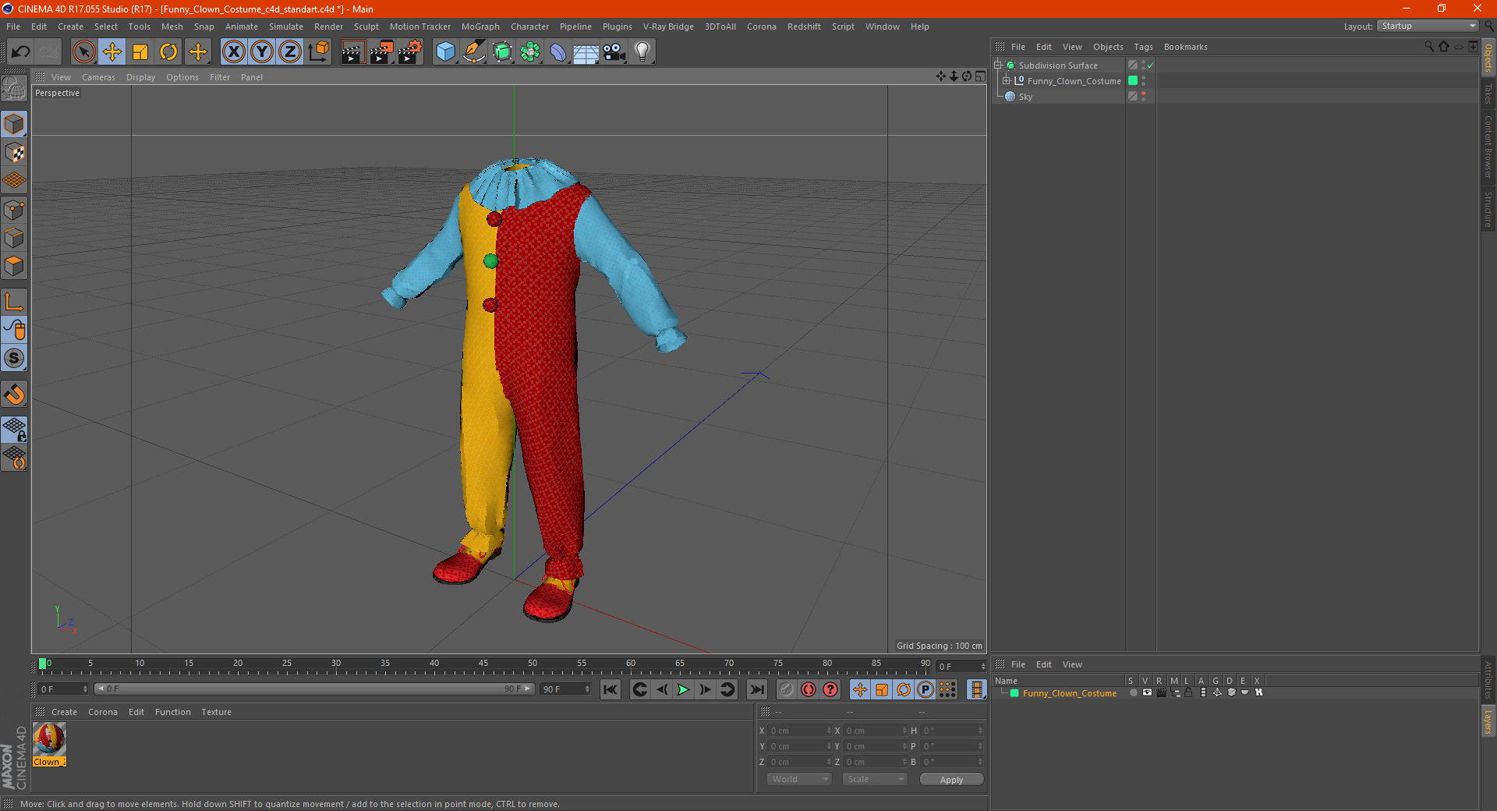This screenshot has width=1497, height=811.
Task: Open the viewport Display menu
Action: pyautogui.click(x=141, y=77)
